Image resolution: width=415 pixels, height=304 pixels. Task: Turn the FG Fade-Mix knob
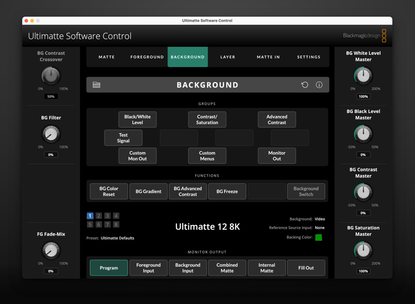51,251
